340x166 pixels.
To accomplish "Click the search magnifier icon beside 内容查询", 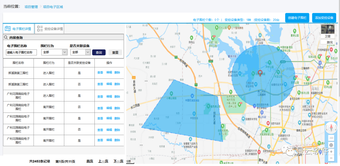I will click(6, 37).
